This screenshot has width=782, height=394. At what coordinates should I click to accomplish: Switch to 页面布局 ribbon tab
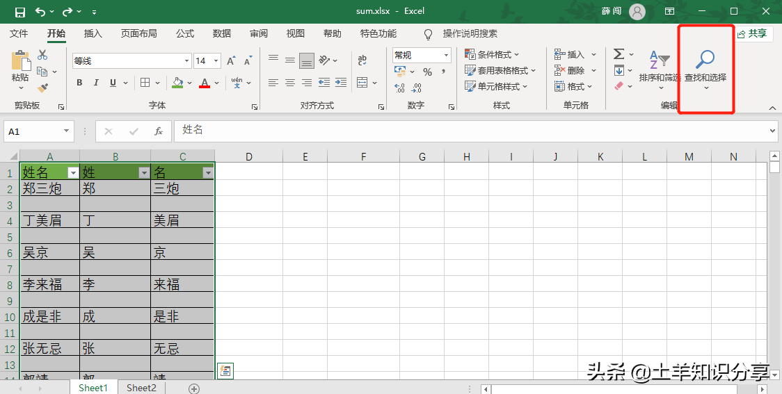[x=138, y=34]
